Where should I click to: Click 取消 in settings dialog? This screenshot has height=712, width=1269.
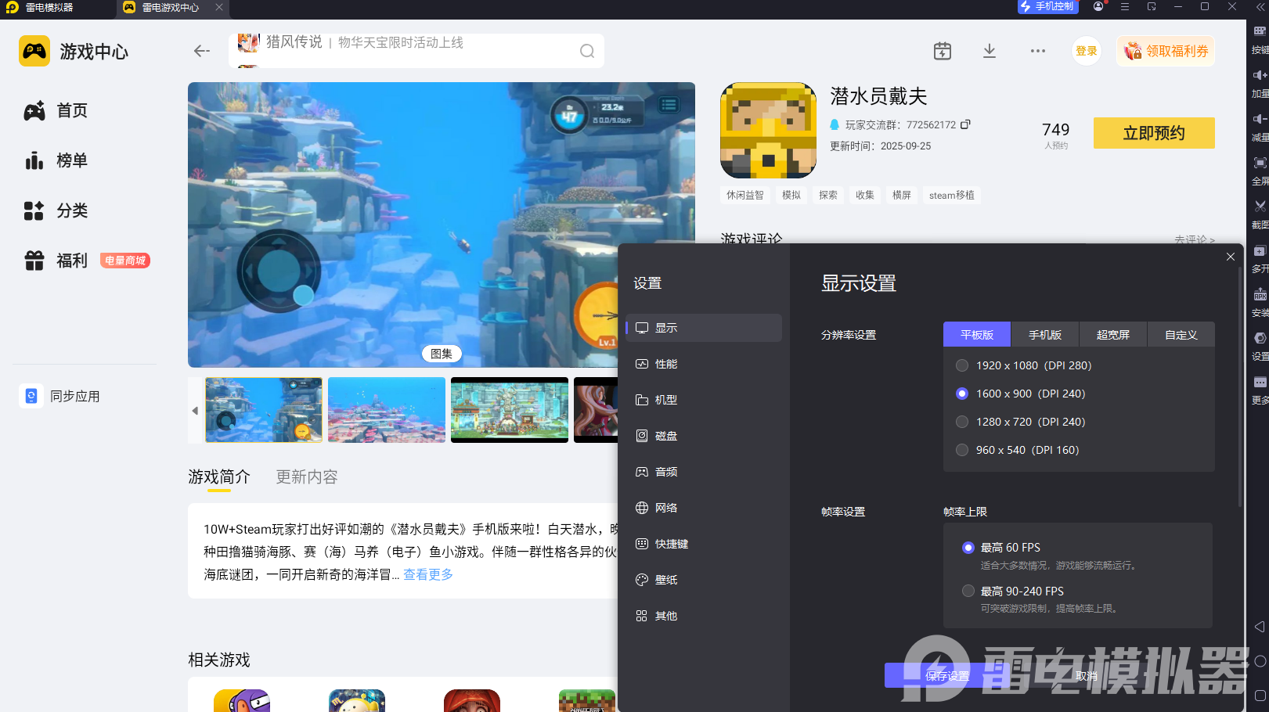pos(1086,675)
